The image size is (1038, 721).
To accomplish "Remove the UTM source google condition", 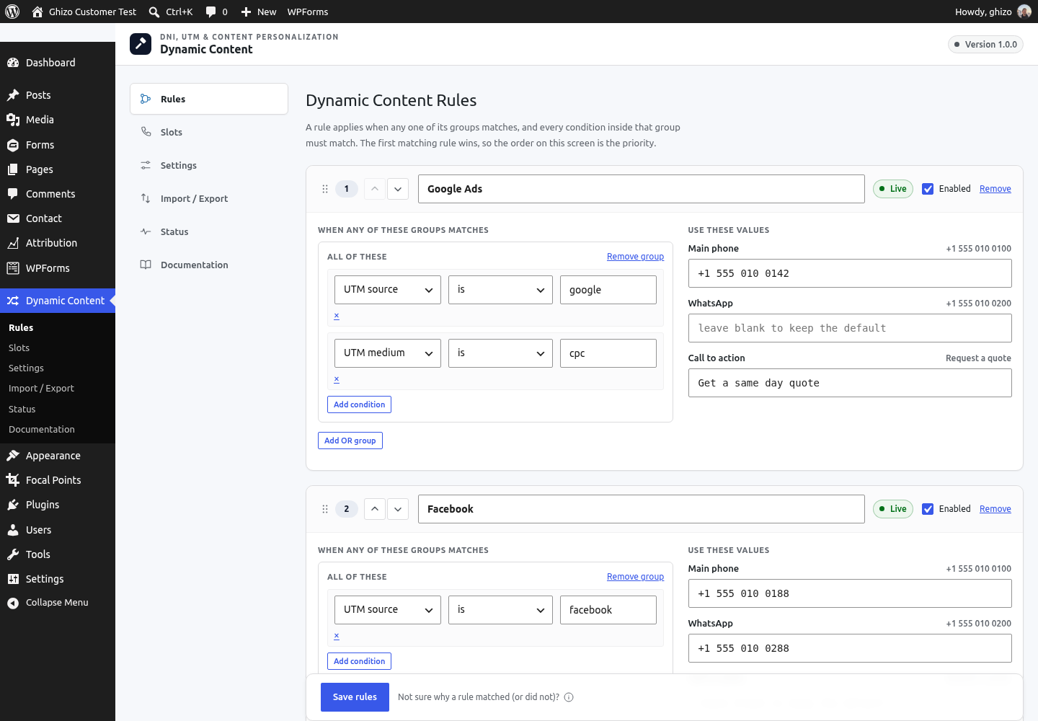I will (337, 316).
